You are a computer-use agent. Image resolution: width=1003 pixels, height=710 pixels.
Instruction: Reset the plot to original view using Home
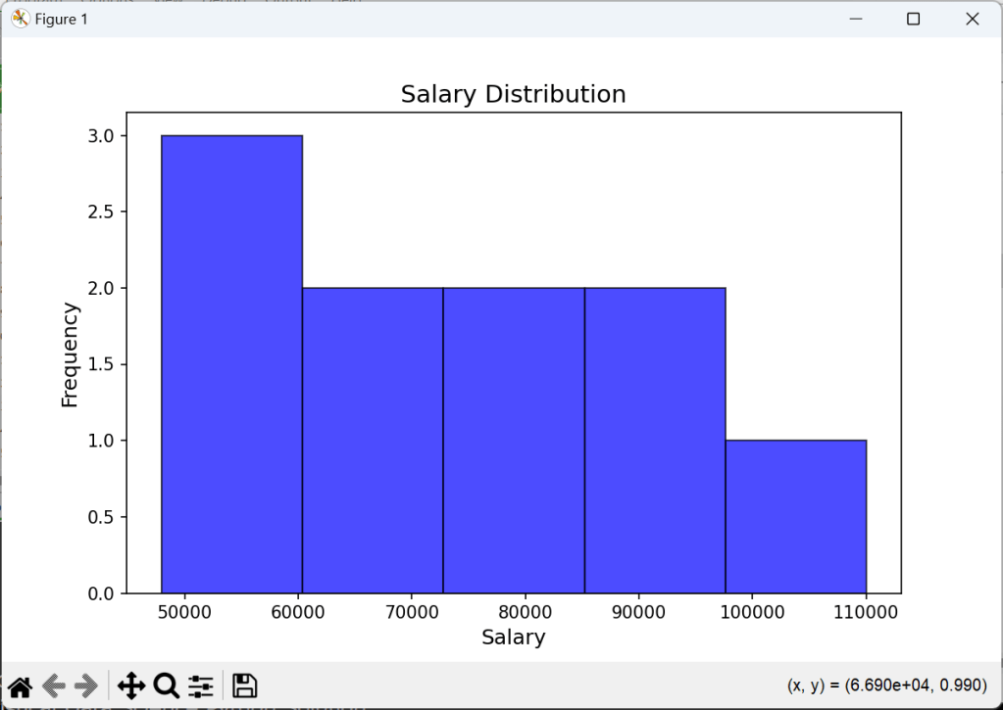20,686
